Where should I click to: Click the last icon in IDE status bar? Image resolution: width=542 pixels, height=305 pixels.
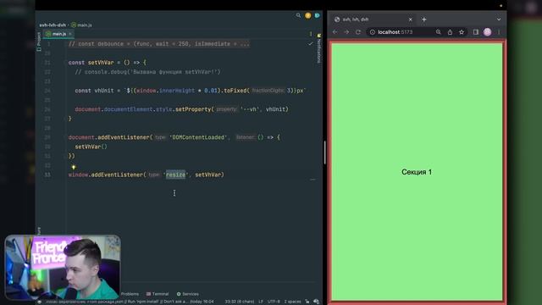click(316, 302)
